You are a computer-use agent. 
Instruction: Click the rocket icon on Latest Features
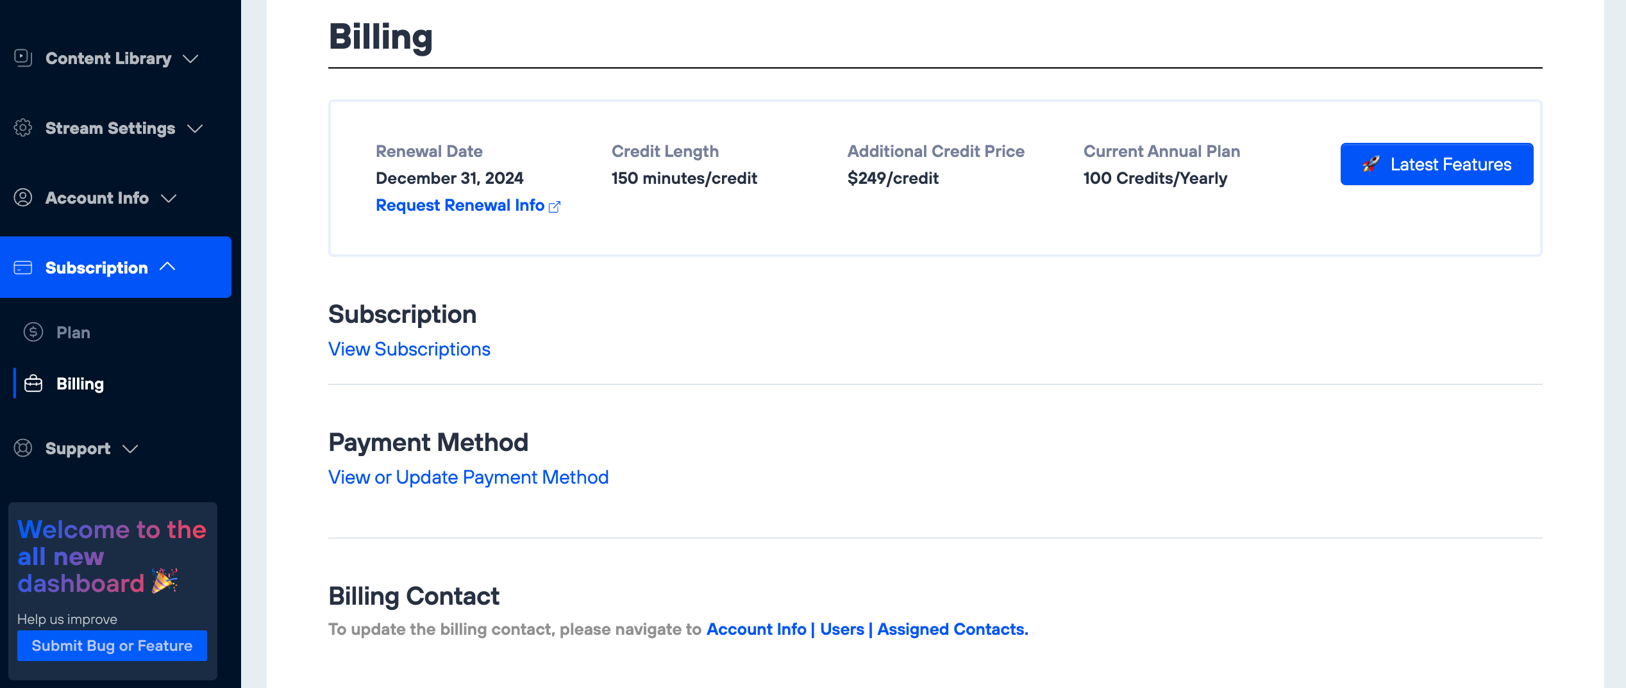[1371, 165]
